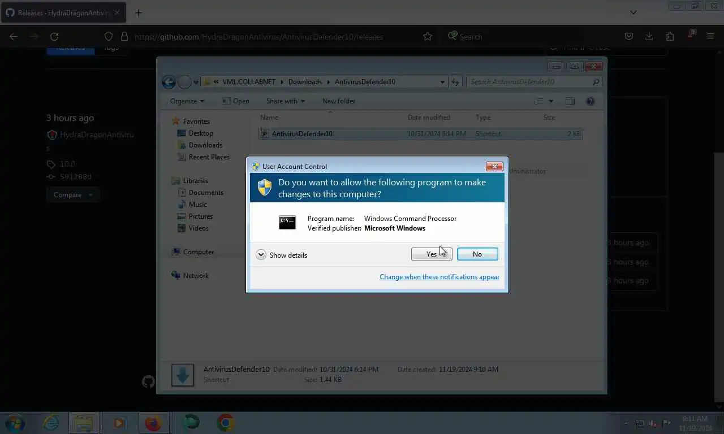Screen dimensions: 724x434
Task: Click Yes in User Account Control dialog
Action: [432, 254]
